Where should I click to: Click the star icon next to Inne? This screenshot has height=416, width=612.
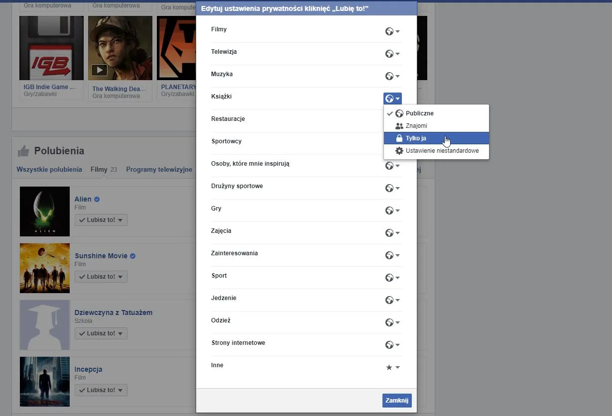coord(390,367)
